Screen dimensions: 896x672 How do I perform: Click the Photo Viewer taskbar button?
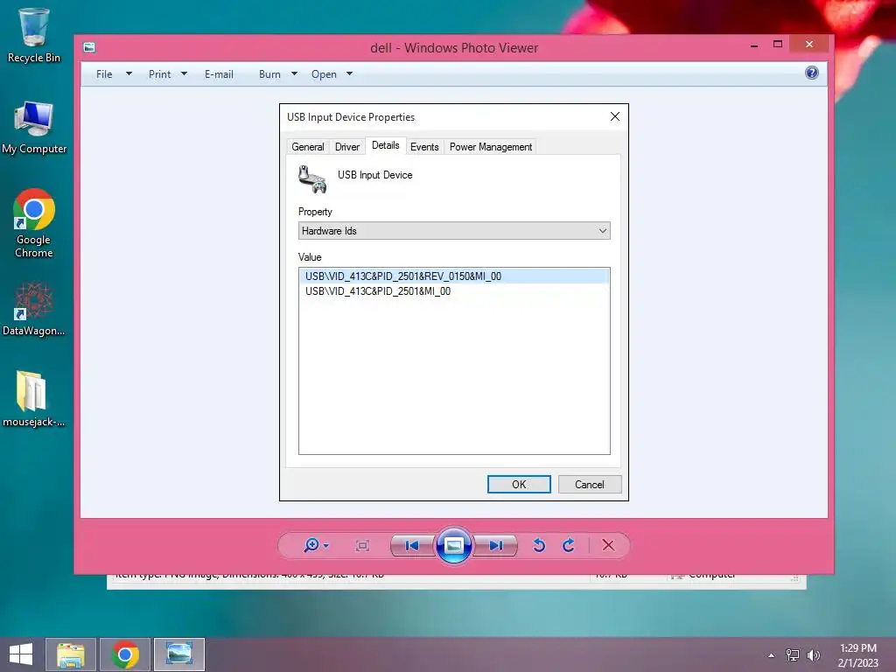click(x=178, y=654)
